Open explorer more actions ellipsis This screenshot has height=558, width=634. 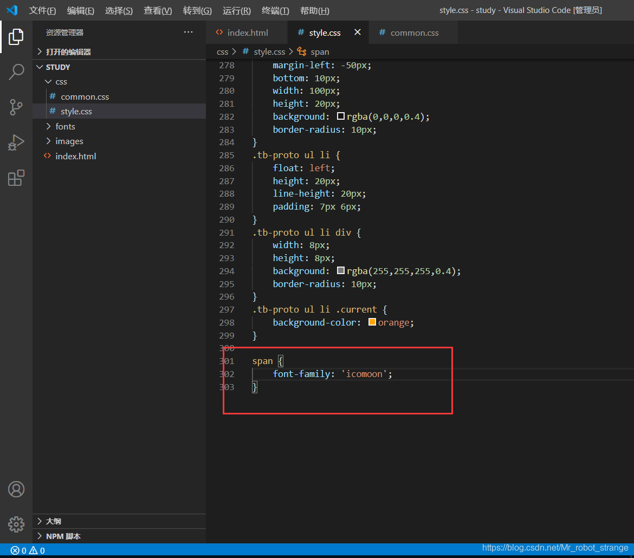click(x=188, y=32)
